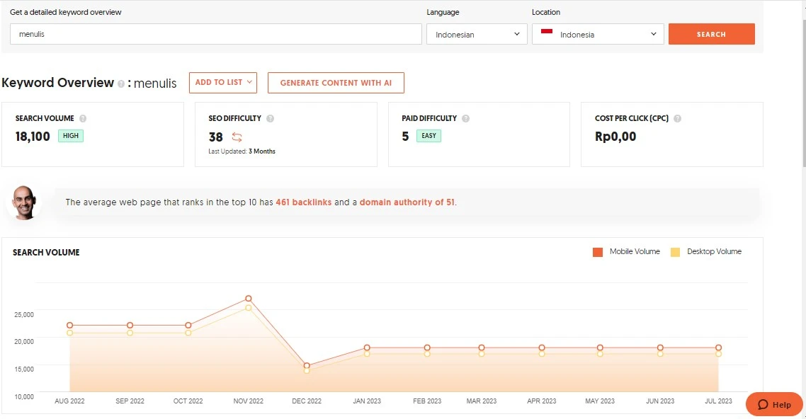Screen dimensions: 806x419
Task: Open the Add to List dropdown
Action: pyautogui.click(x=222, y=83)
